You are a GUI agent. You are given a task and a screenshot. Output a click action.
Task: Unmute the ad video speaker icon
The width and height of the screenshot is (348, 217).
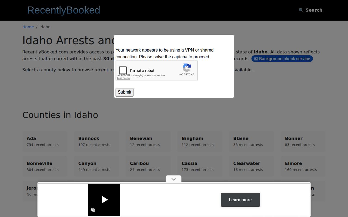pos(93,210)
